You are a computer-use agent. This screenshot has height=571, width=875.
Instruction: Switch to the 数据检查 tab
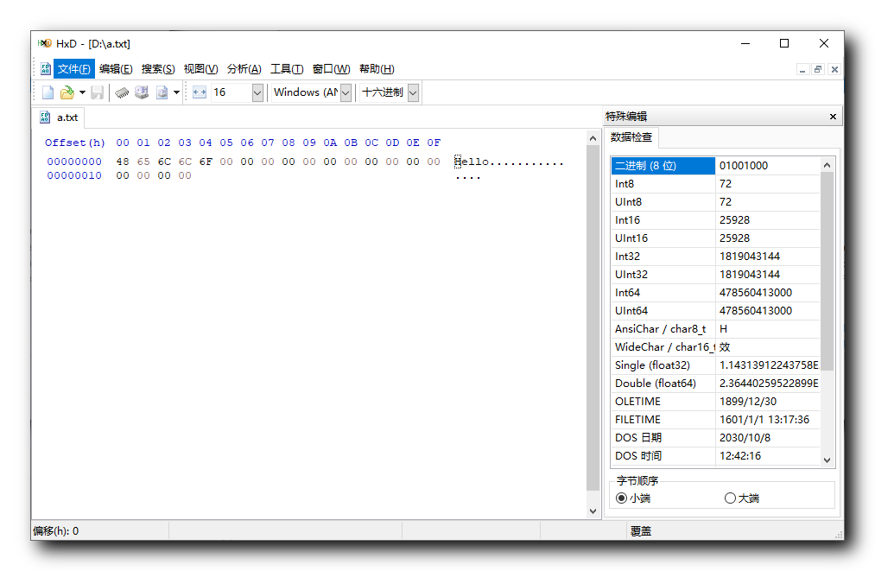point(631,137)
